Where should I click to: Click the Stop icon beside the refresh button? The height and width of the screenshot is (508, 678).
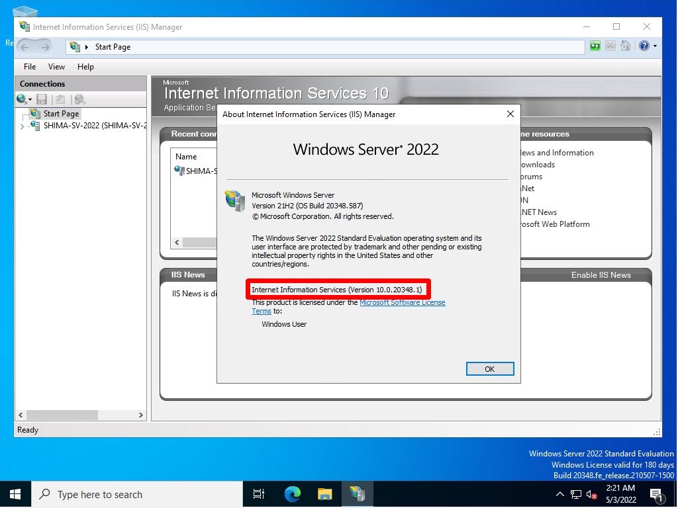(x=610, y=46)
